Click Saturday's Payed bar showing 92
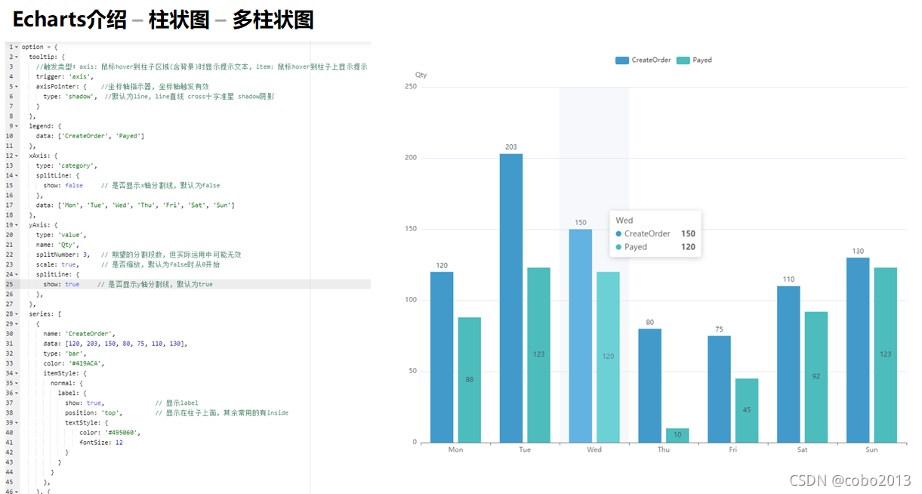Screen dimensions: 922x494 (816, 378)
